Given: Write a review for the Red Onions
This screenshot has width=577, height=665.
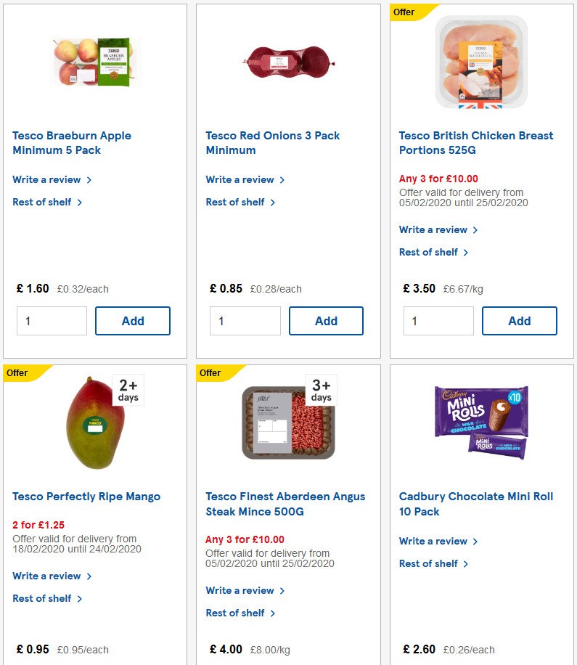Looking at the screenshot, I should [x=241, y=179].
